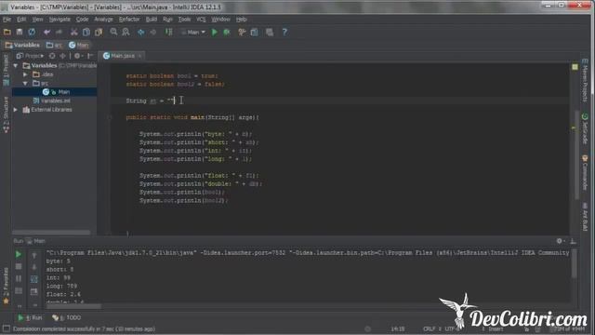595x335 pixels.
Task: Open the File menu
Action: [7, 19]
